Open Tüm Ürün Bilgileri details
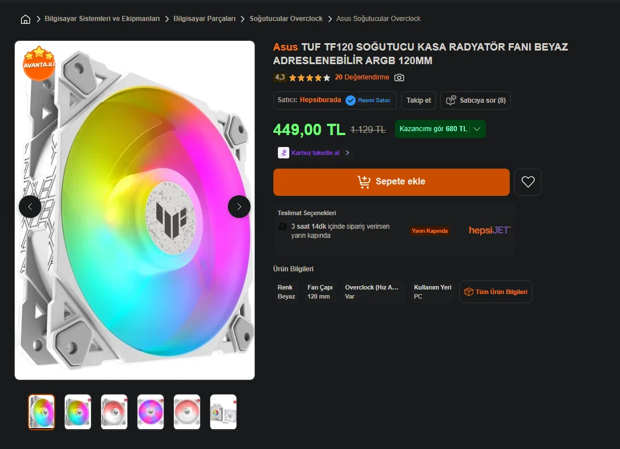 coord(496,292)
